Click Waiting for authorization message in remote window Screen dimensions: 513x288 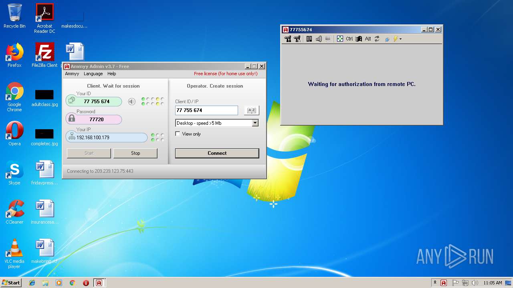[x=362, y=84]
